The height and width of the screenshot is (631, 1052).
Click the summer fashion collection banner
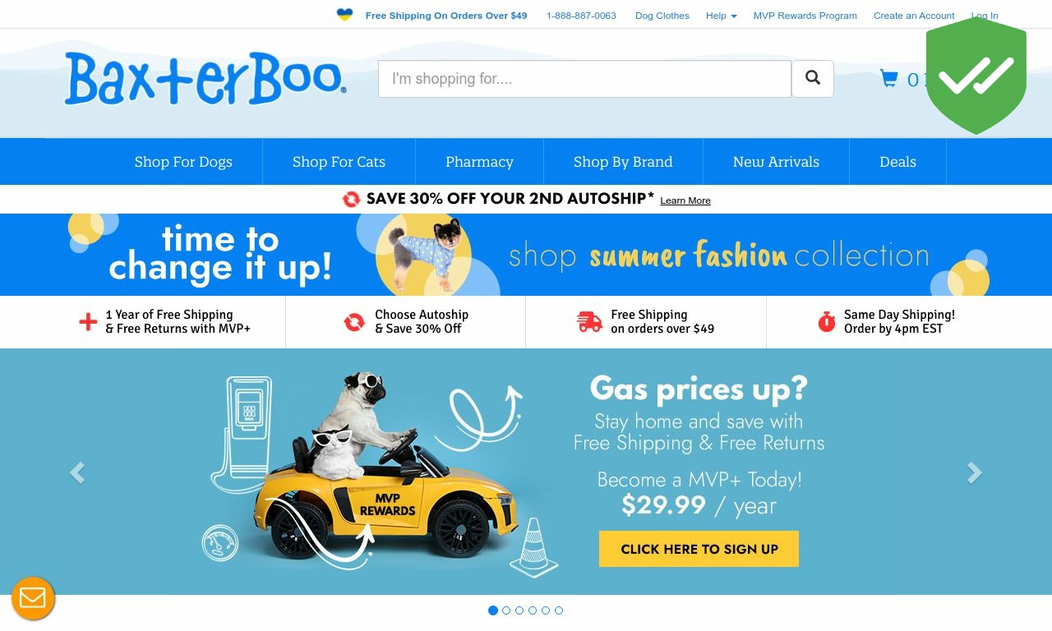pyautogui.click(x=526, y=255)
